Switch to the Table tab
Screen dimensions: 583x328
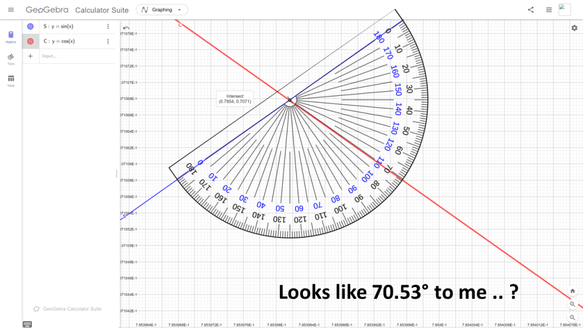pos(11,80)
